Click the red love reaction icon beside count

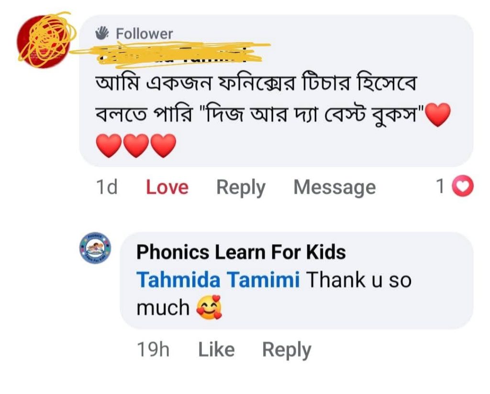(x=463, y=187)
